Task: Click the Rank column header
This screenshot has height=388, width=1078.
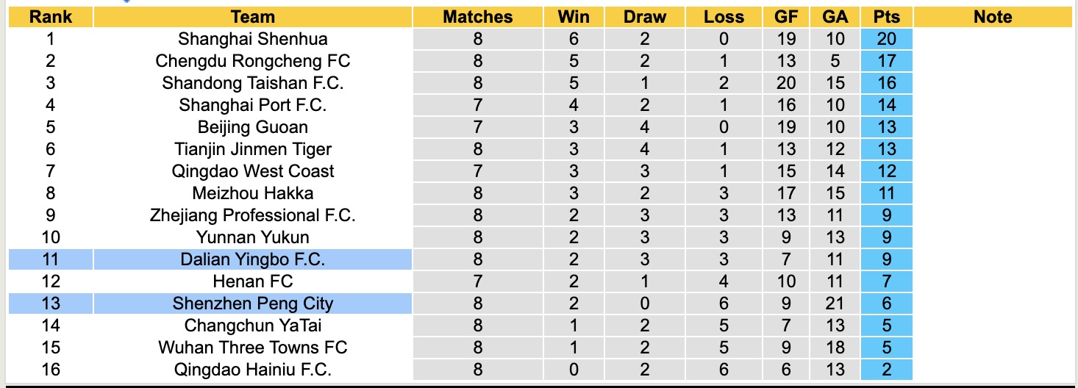Action: tap(50, 17)
